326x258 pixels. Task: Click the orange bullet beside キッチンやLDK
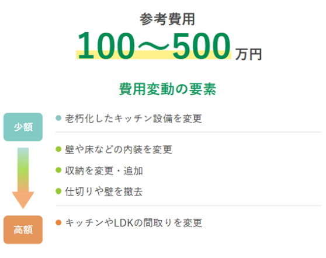tap(58, 222)
